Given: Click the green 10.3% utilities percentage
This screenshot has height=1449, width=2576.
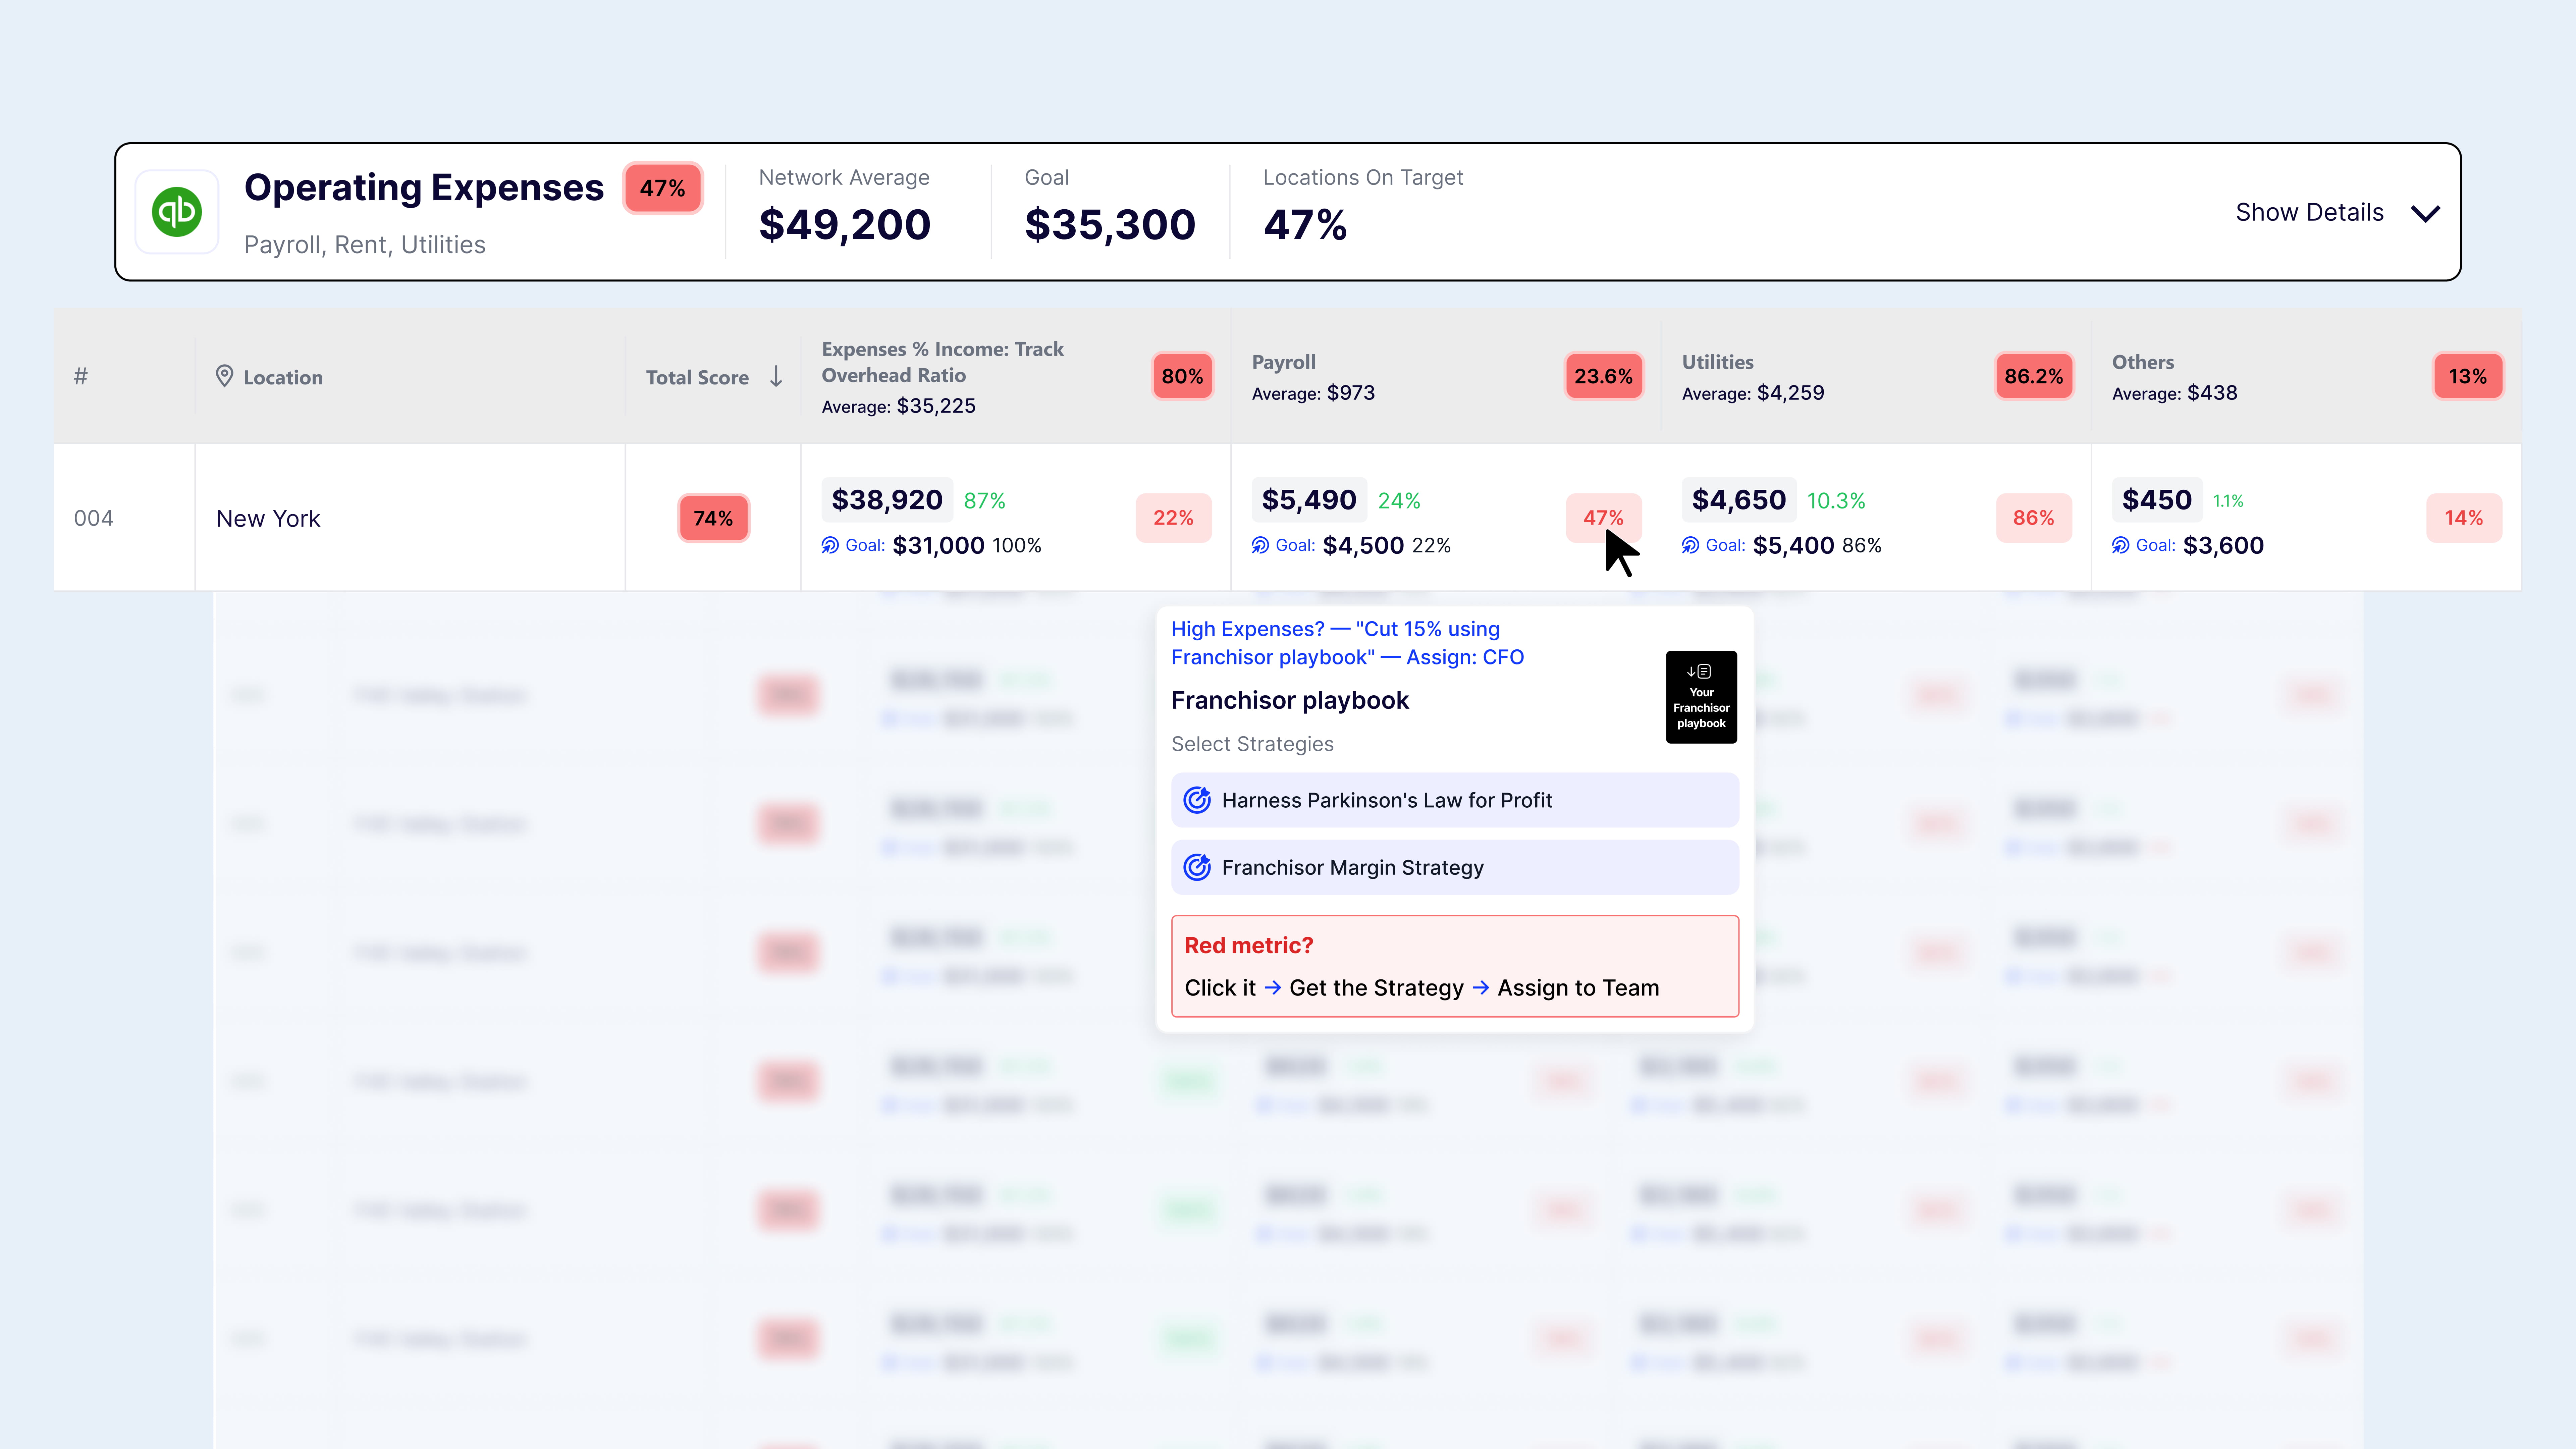Looking at the screenshot, I should (x=1836, y=501).
